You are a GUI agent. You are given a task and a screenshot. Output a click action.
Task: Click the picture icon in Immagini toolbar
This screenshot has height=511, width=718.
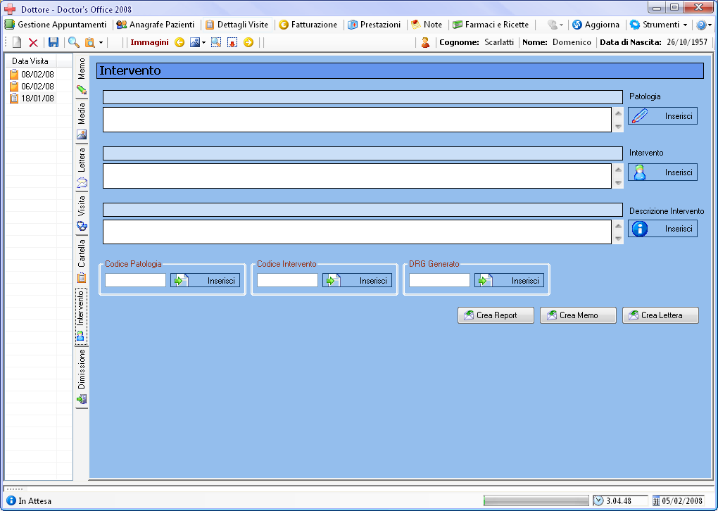point(195,42)
